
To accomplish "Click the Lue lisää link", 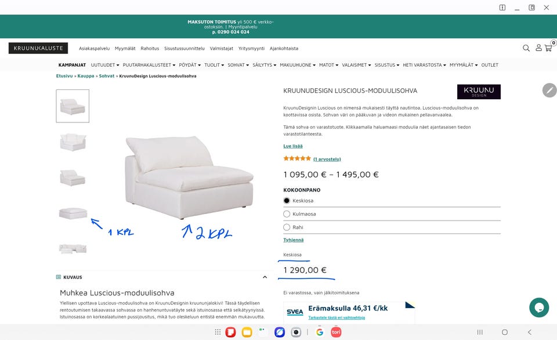I will point(293,146).
